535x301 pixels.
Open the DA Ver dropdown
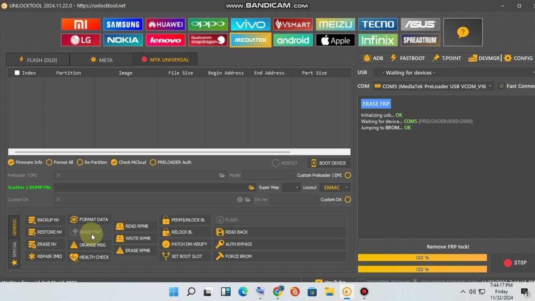click(294, 199)
